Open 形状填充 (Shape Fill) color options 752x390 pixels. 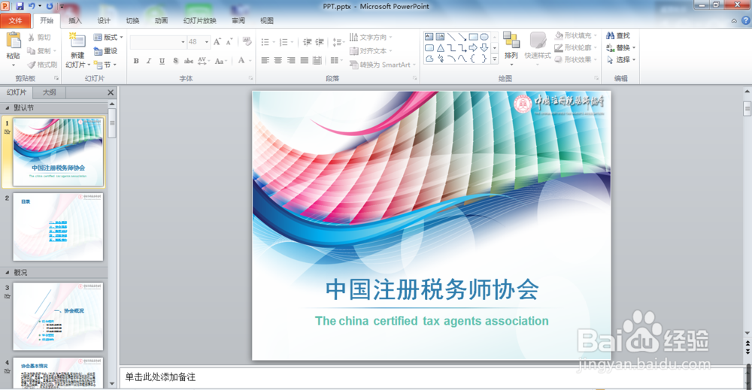tap(596, 35)
